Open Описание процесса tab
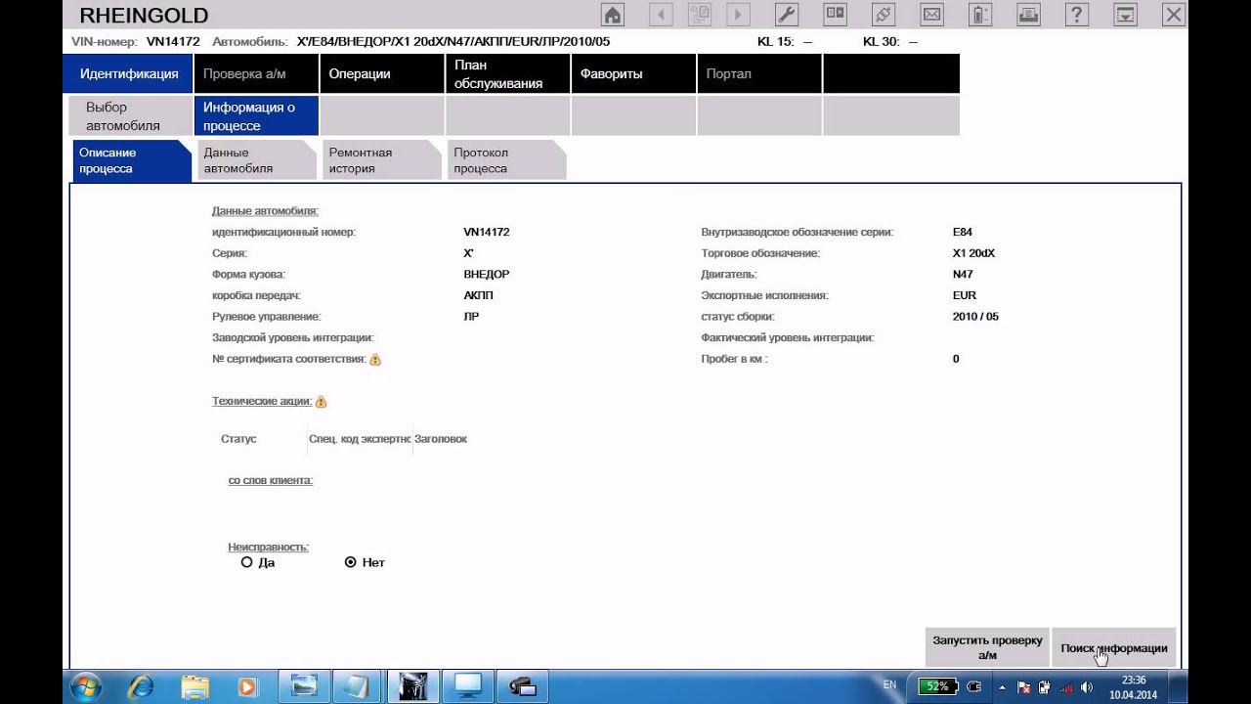The width and height of the screenshot is (1251, 704). tap(130, 160)
